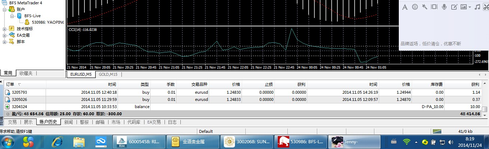Switch to the 收藏夹 navigator tab
Screen dimensions: 489x149
point(26,73)
